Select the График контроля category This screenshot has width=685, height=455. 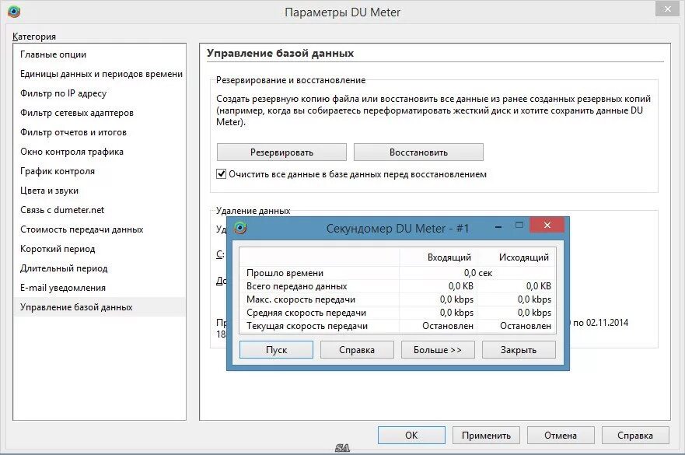[100, 171]
